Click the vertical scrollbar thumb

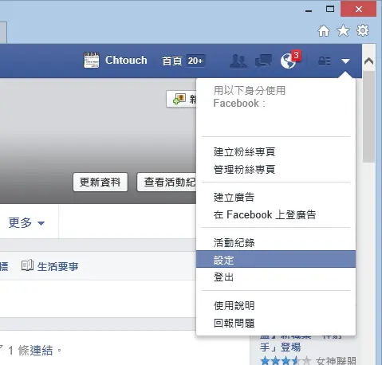click(x=368, y=117)
